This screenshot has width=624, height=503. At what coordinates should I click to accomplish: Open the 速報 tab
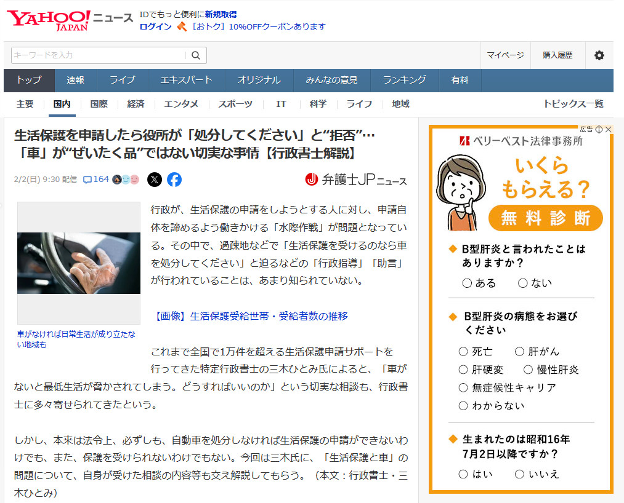click(76, 80)
